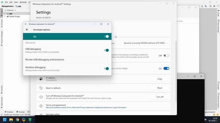Click the app module icon in breadcrumb bar
This screenshot has width=220, height=123.
16,6
